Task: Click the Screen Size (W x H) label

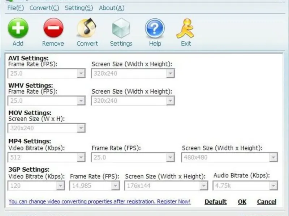Action: 36,119
